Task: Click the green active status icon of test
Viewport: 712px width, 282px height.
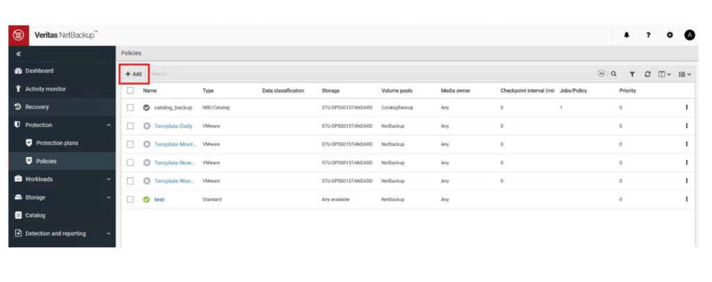Action: pos(146,199)
